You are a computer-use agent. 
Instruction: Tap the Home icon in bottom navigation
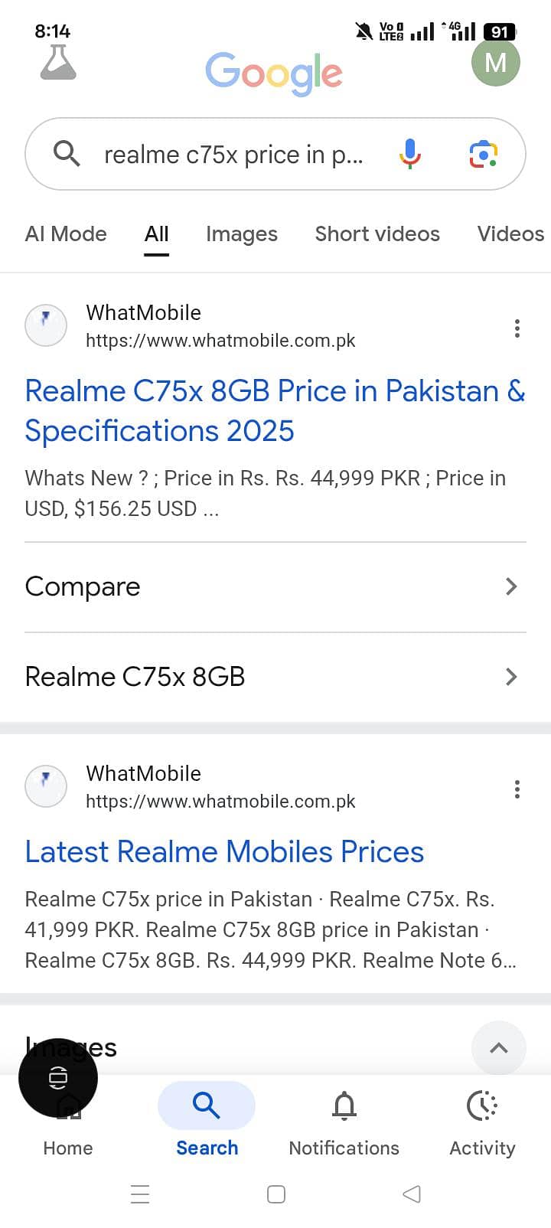click(67, 1105)
